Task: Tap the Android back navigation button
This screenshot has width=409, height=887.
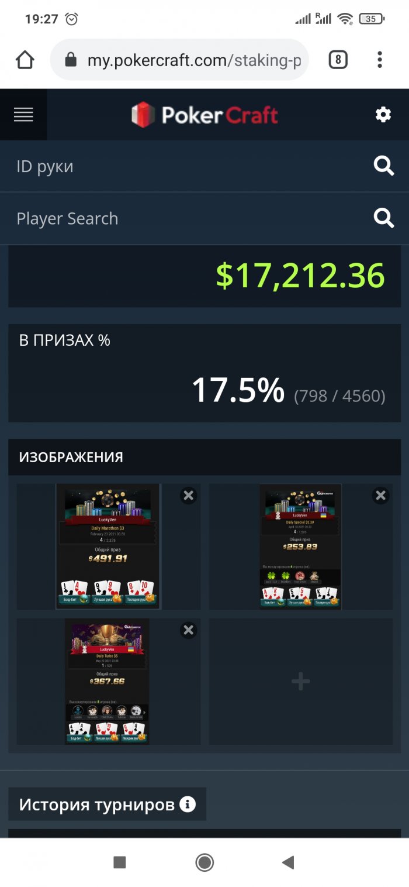Action: click(287, 862)
